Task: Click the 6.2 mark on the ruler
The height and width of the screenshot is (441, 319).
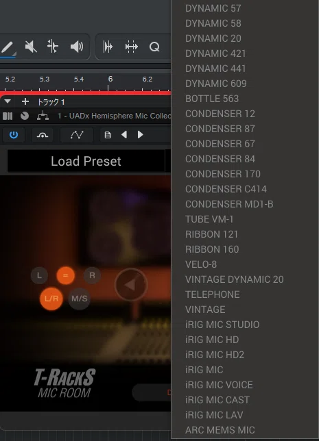Action: 147,79
